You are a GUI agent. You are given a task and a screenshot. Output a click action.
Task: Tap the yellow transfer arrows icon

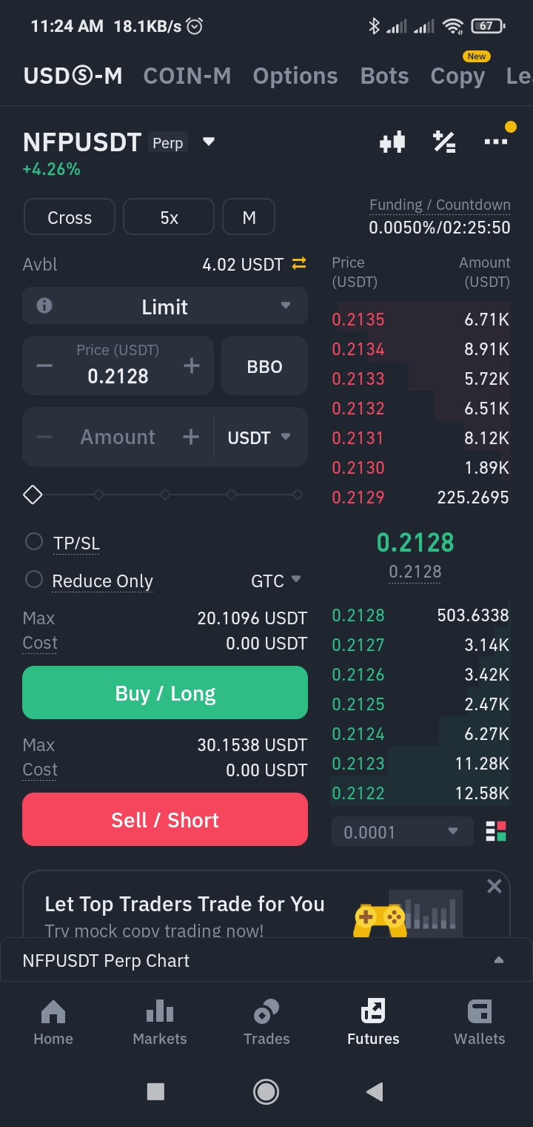point(299,264)
